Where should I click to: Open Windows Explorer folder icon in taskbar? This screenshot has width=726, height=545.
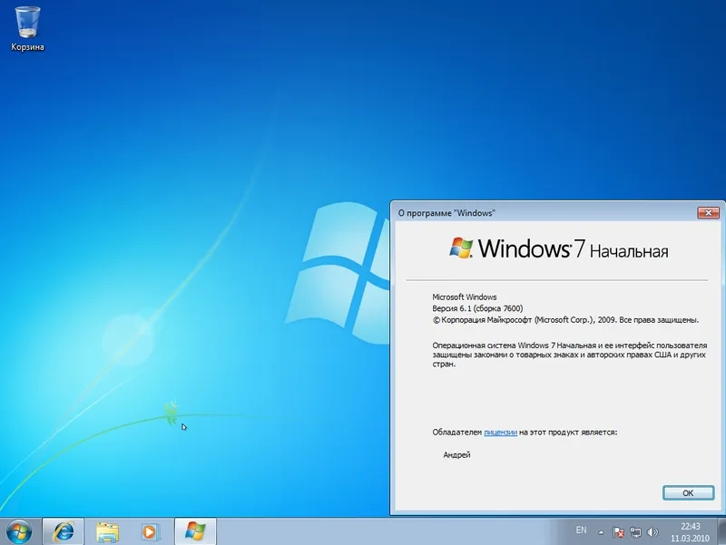[107, 531]
